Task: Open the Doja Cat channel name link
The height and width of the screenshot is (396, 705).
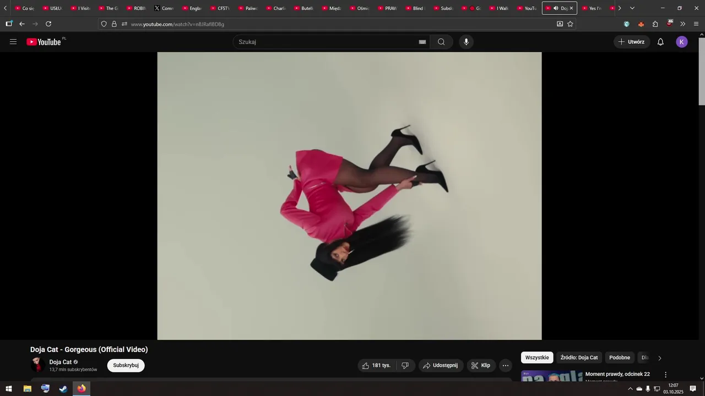Action: click(x=61, y=362)
